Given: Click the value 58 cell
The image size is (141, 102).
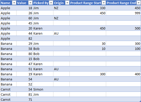Looking at the screenshot, I should [x=24, y=49].
